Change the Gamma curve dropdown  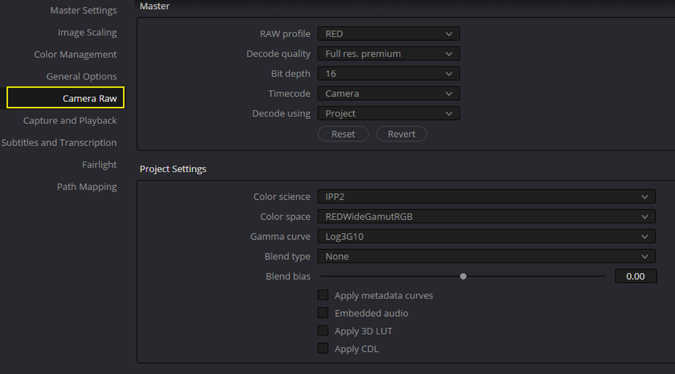(x=487, y=237)
